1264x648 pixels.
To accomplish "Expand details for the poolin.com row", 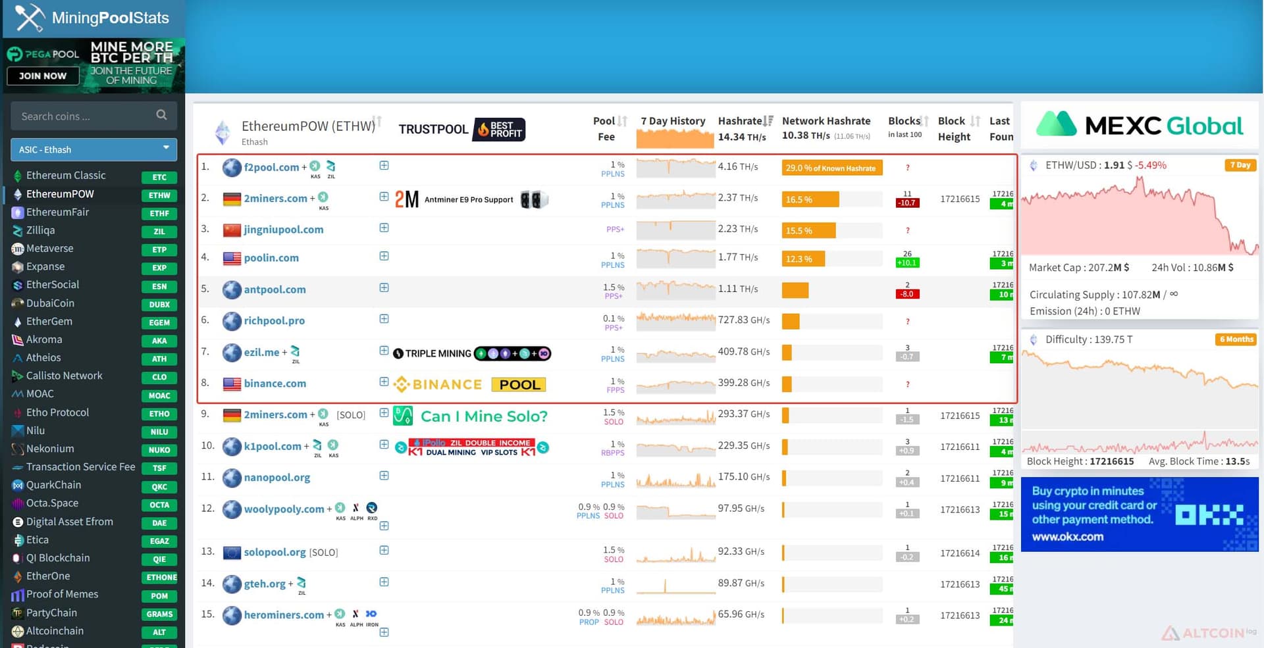I will (384, 256).
